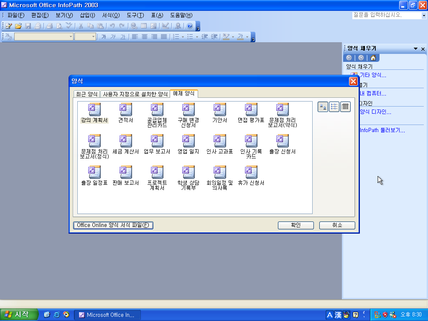Click the Print icon in the toolbar
Screen dimensions: 428x321
click(x=49, y=26)
